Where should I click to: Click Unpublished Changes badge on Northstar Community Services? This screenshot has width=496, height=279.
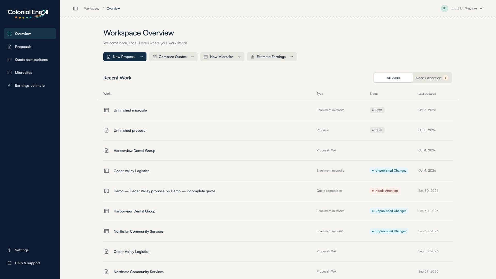389,231
